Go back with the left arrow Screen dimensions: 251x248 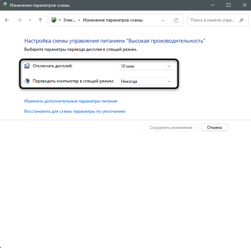pos(7,20)
